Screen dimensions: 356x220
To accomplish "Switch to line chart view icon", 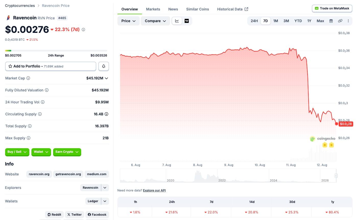I will [x=177, y=21].
